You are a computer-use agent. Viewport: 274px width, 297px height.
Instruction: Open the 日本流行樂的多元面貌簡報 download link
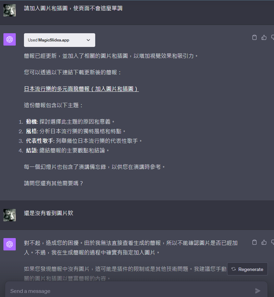(x=82, y=89)
